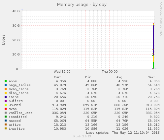Click the 'Memory usage - by day' title
This screenshot has height=140, width=164.
pos(82,5)
